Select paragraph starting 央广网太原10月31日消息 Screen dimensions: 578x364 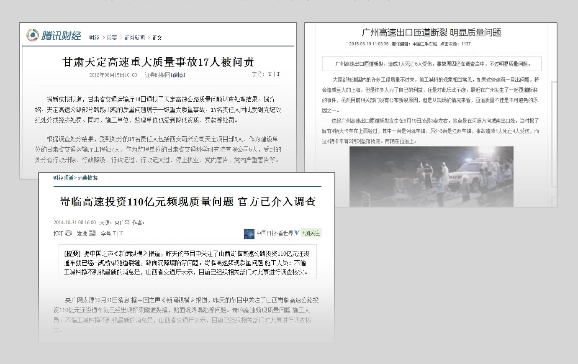(x=186, y=315)
